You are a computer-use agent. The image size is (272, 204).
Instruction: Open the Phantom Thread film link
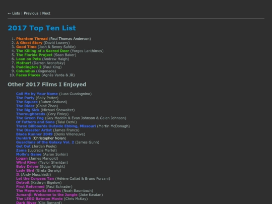(x=32, y=39)
